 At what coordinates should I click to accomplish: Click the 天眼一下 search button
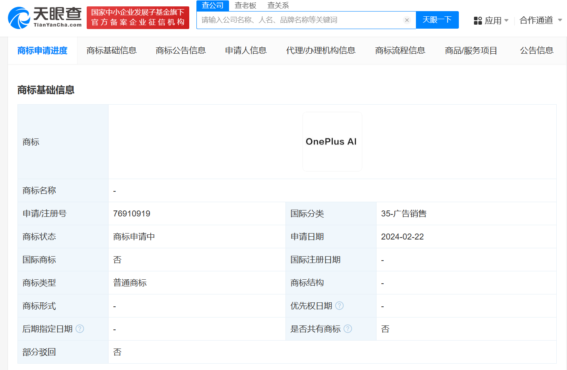point(437,20)
